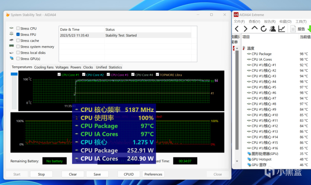Screen dimensions: 311x185
Task: Open the 查看(V) menu
Action: [254, 21]
